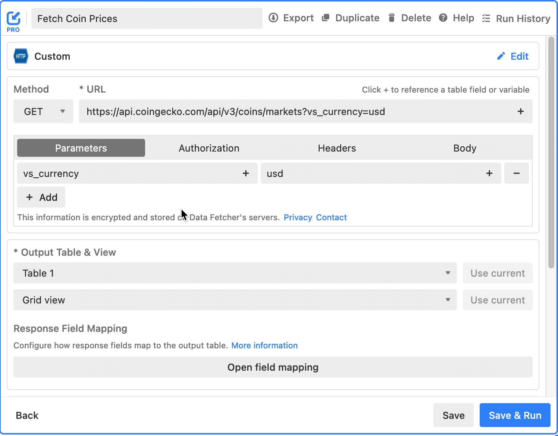Click the Run History list icon

tap(486, 18)
